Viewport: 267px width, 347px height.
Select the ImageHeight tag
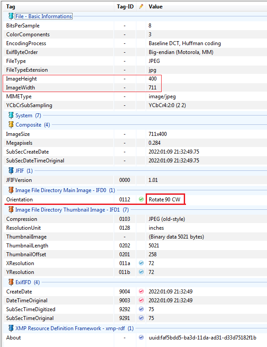pyautogui.click(x=21, y=79)
